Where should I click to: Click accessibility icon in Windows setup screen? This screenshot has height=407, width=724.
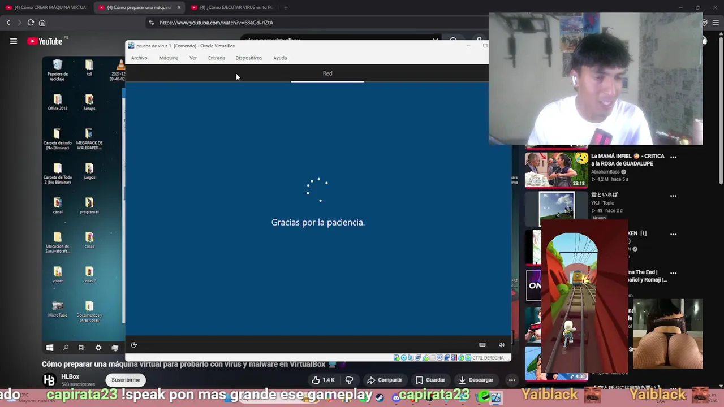pyautogui.click(x=134, y=345)
